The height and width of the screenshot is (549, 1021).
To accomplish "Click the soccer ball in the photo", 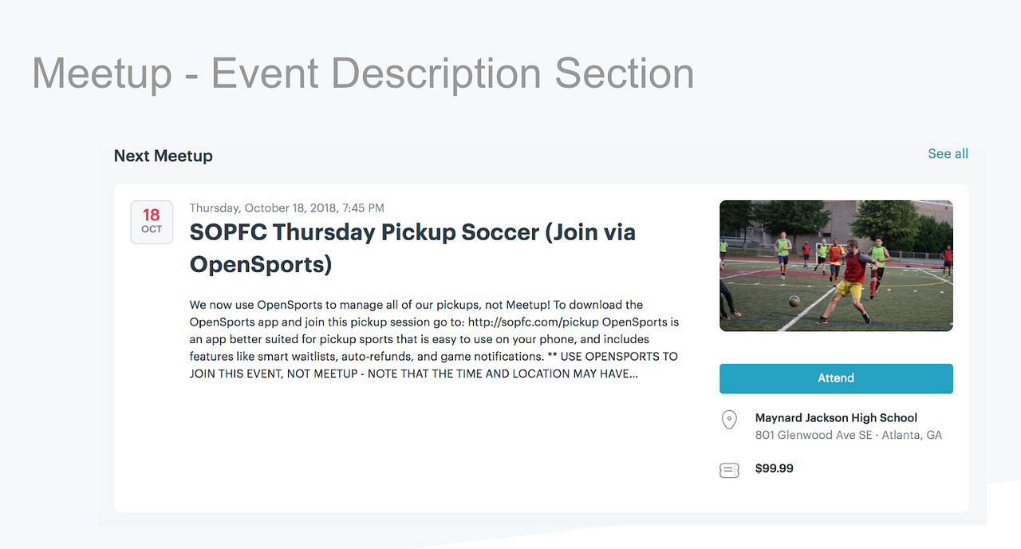I will 794,301.
